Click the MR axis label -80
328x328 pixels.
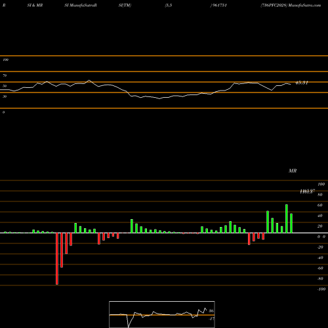tap(320, 279)
